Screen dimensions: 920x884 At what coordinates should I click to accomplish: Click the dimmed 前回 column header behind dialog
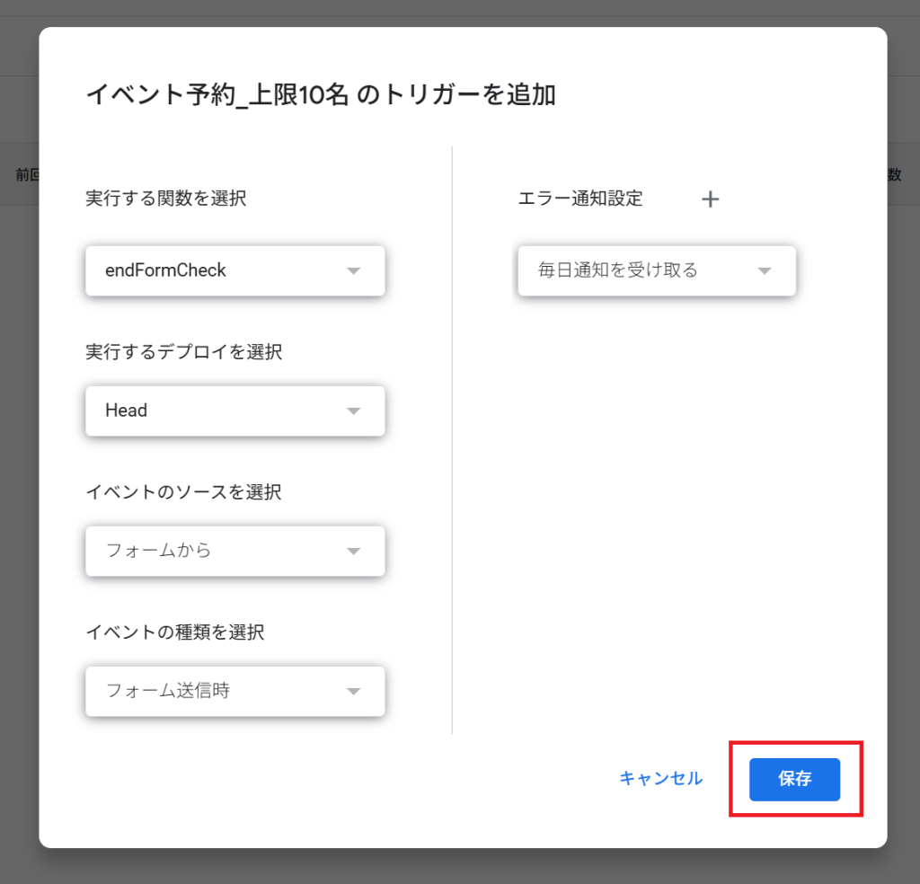[x=27, y=174]
